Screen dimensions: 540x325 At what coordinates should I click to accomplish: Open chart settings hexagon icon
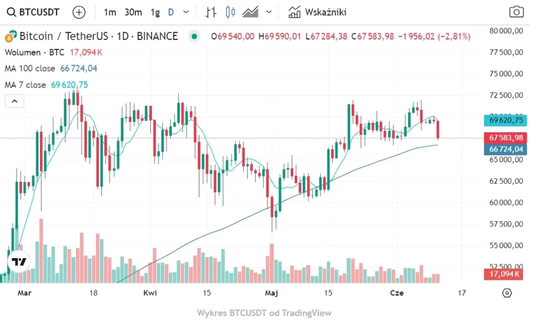pyautogui.click(x=507, y=293)
